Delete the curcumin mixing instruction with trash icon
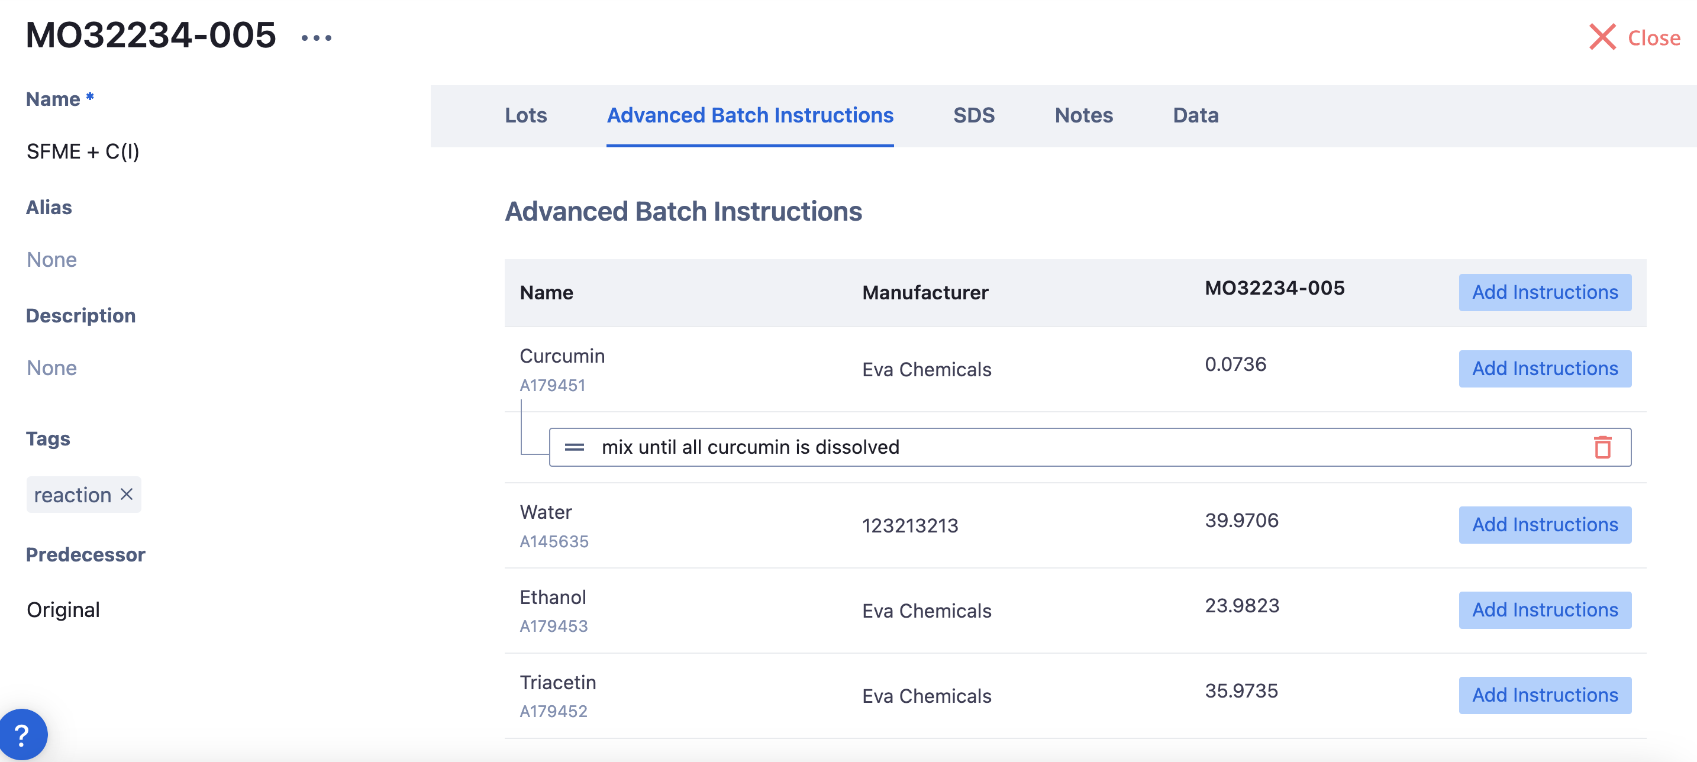The width and height of the screenshot is (1697, 762). (1602, 447)
